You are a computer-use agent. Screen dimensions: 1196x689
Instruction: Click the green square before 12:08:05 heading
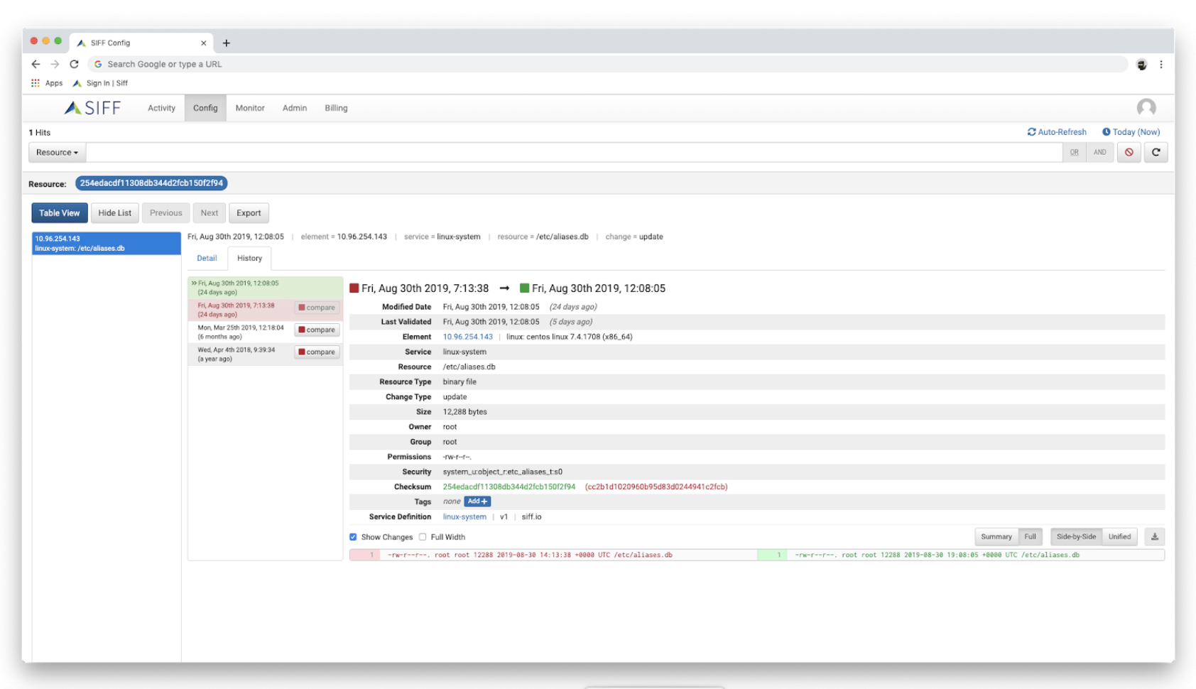click(524, 288)
